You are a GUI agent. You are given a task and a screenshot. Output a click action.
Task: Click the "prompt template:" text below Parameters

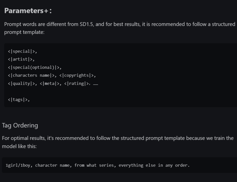point(24,32)
